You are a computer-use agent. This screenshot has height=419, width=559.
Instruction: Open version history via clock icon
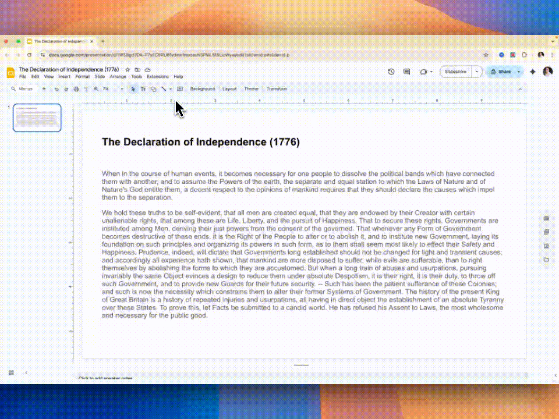coord(391,72)
